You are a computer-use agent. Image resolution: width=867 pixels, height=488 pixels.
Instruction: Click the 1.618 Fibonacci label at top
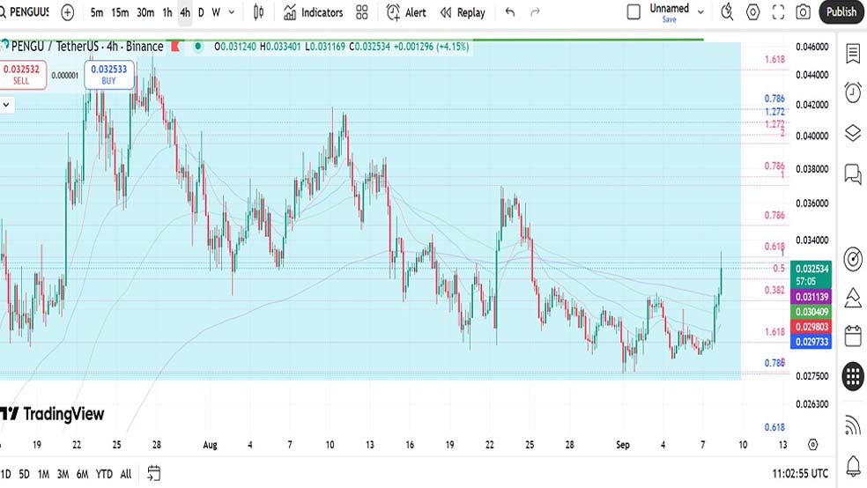coord(774,59)
